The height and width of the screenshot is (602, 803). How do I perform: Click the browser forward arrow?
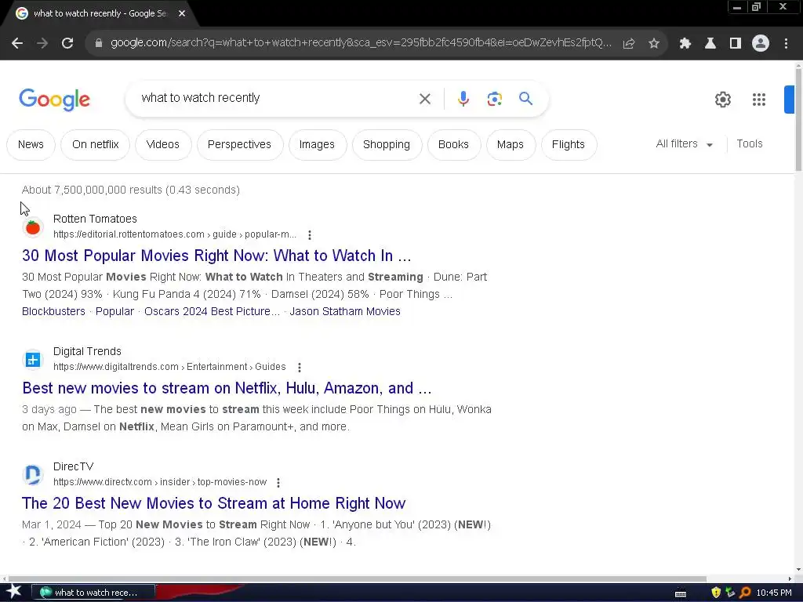[42, 44]
